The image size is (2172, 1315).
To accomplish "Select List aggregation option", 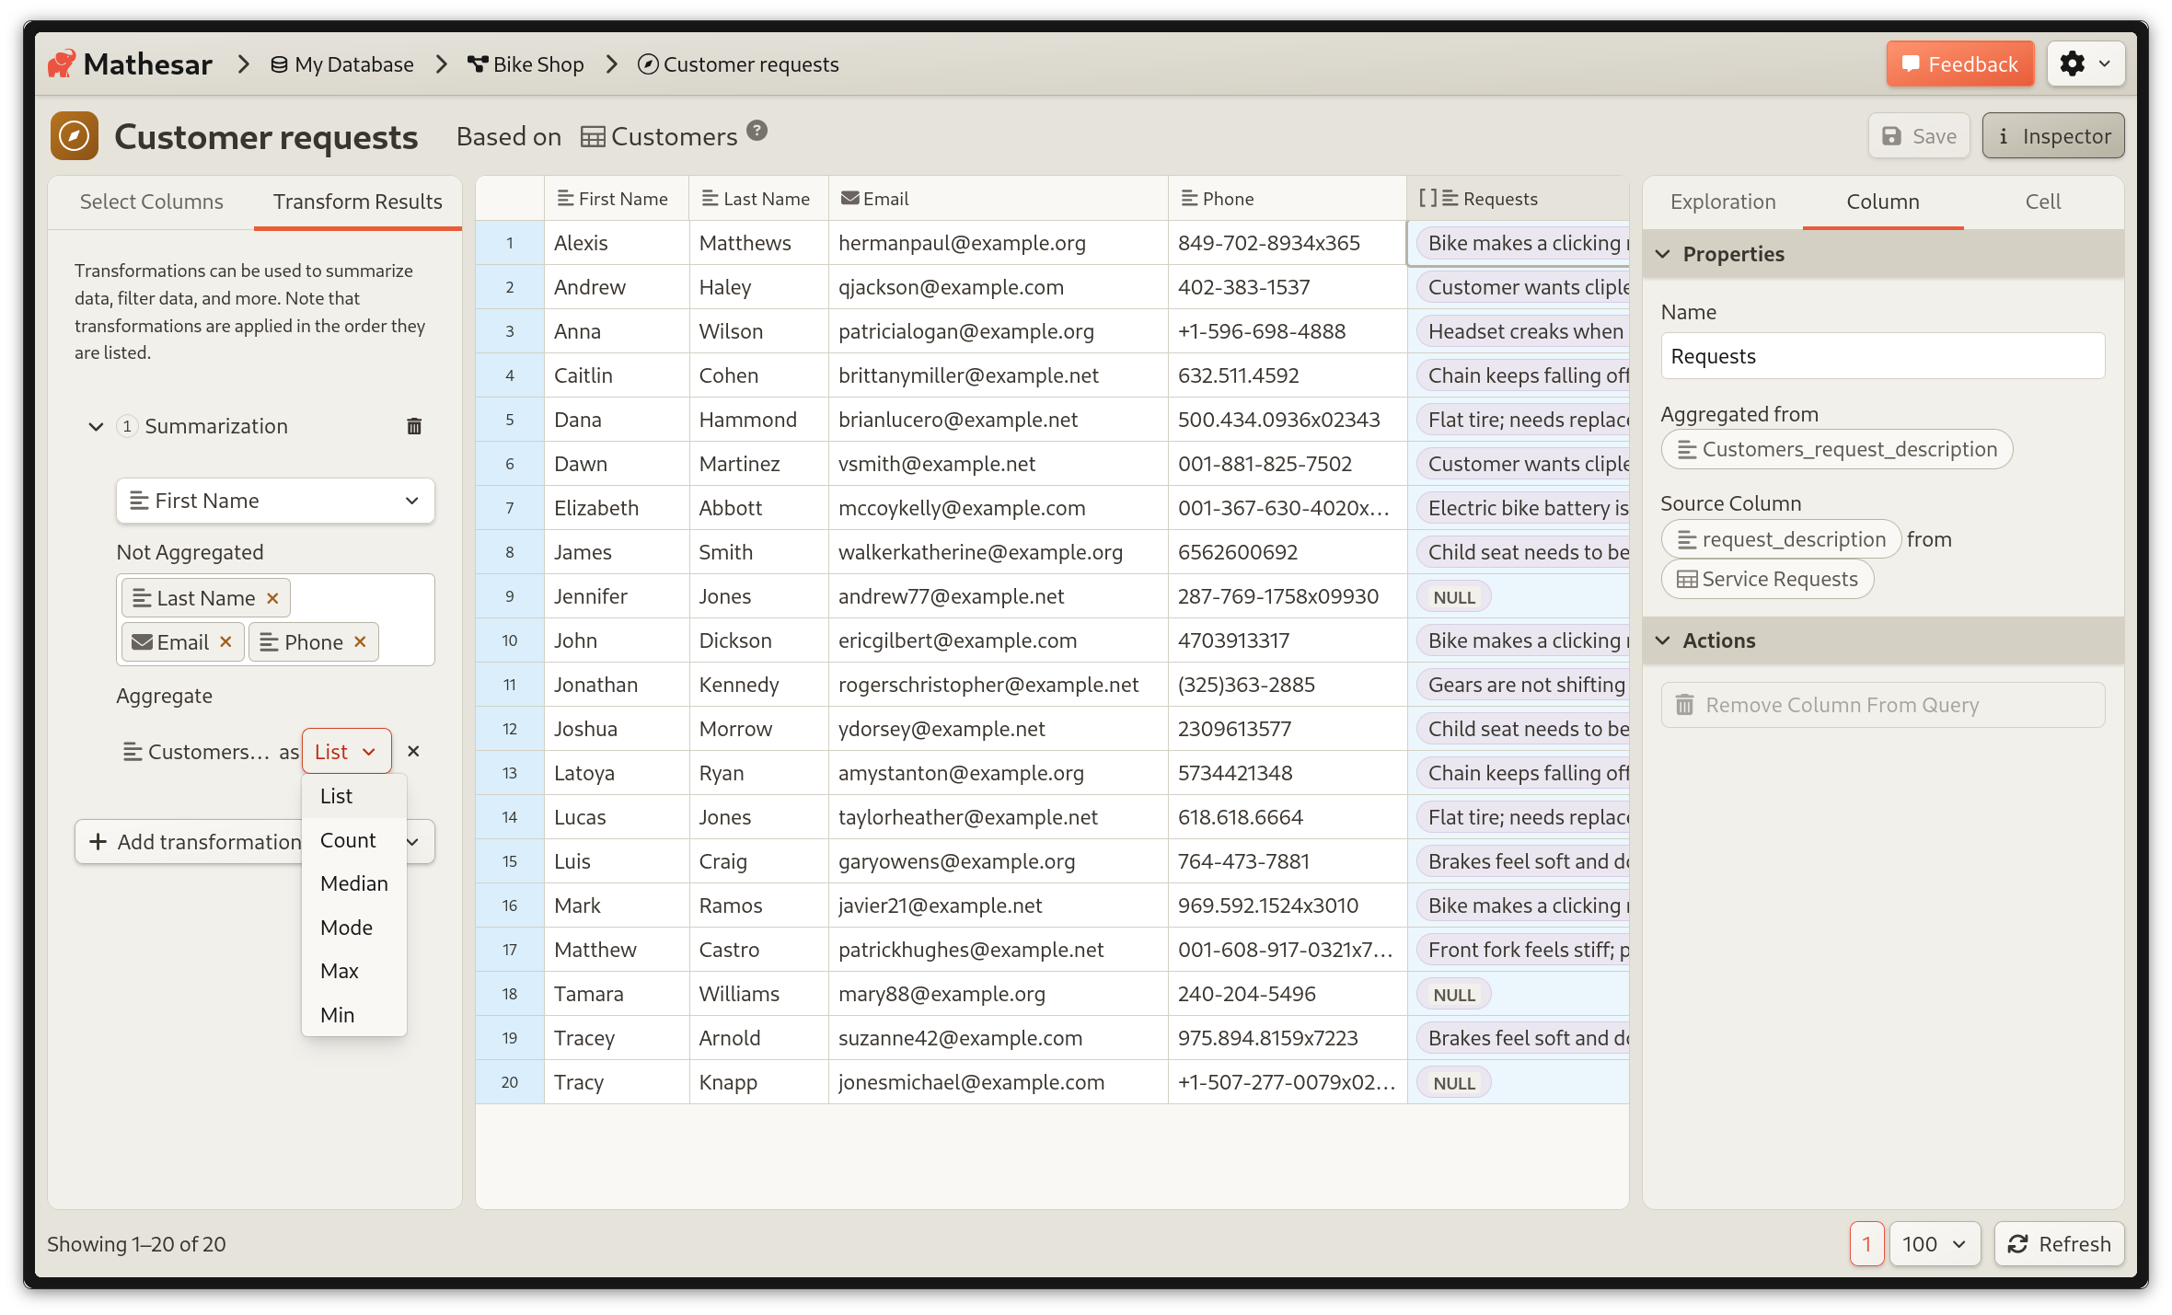I will tap(354, 796).
